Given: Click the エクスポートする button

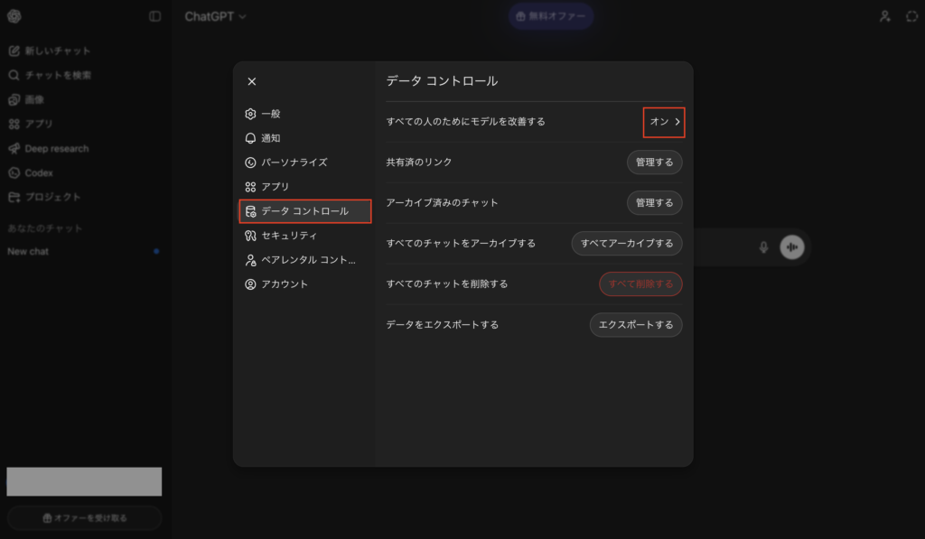Looking at the screenshot, I should [636, 324].
